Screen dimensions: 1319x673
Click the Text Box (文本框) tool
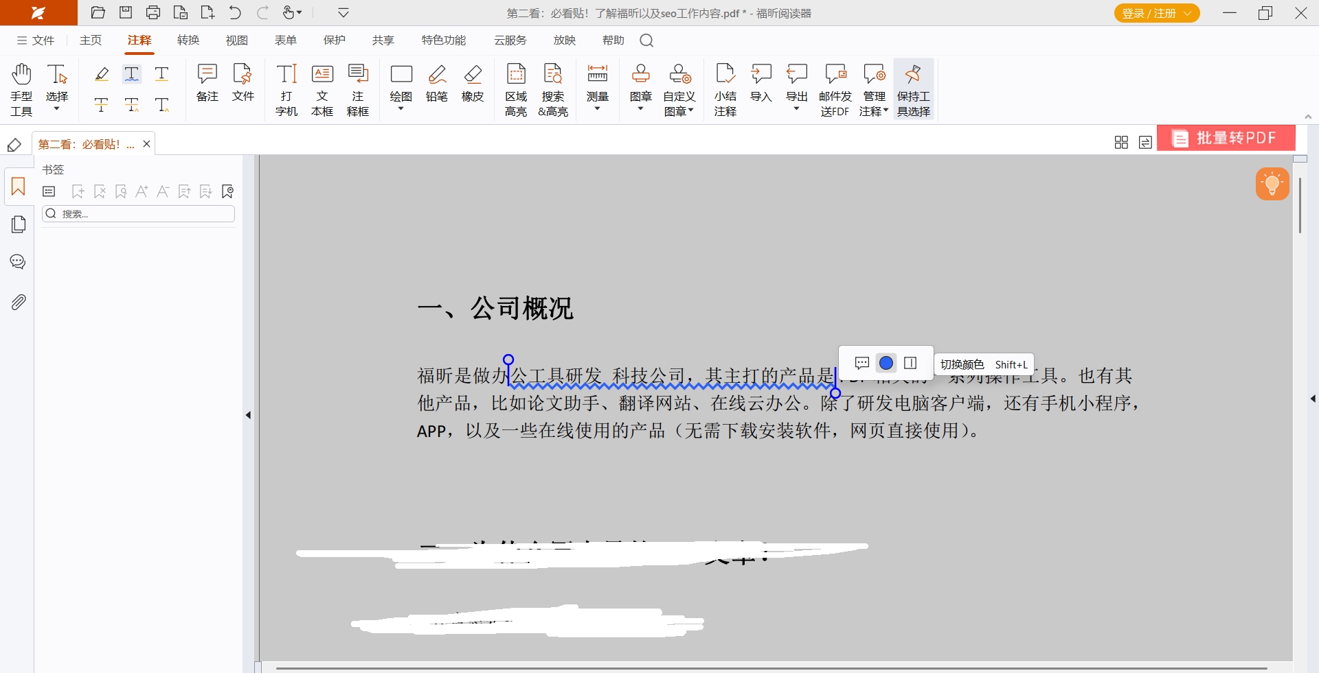(x=322, y=89)
